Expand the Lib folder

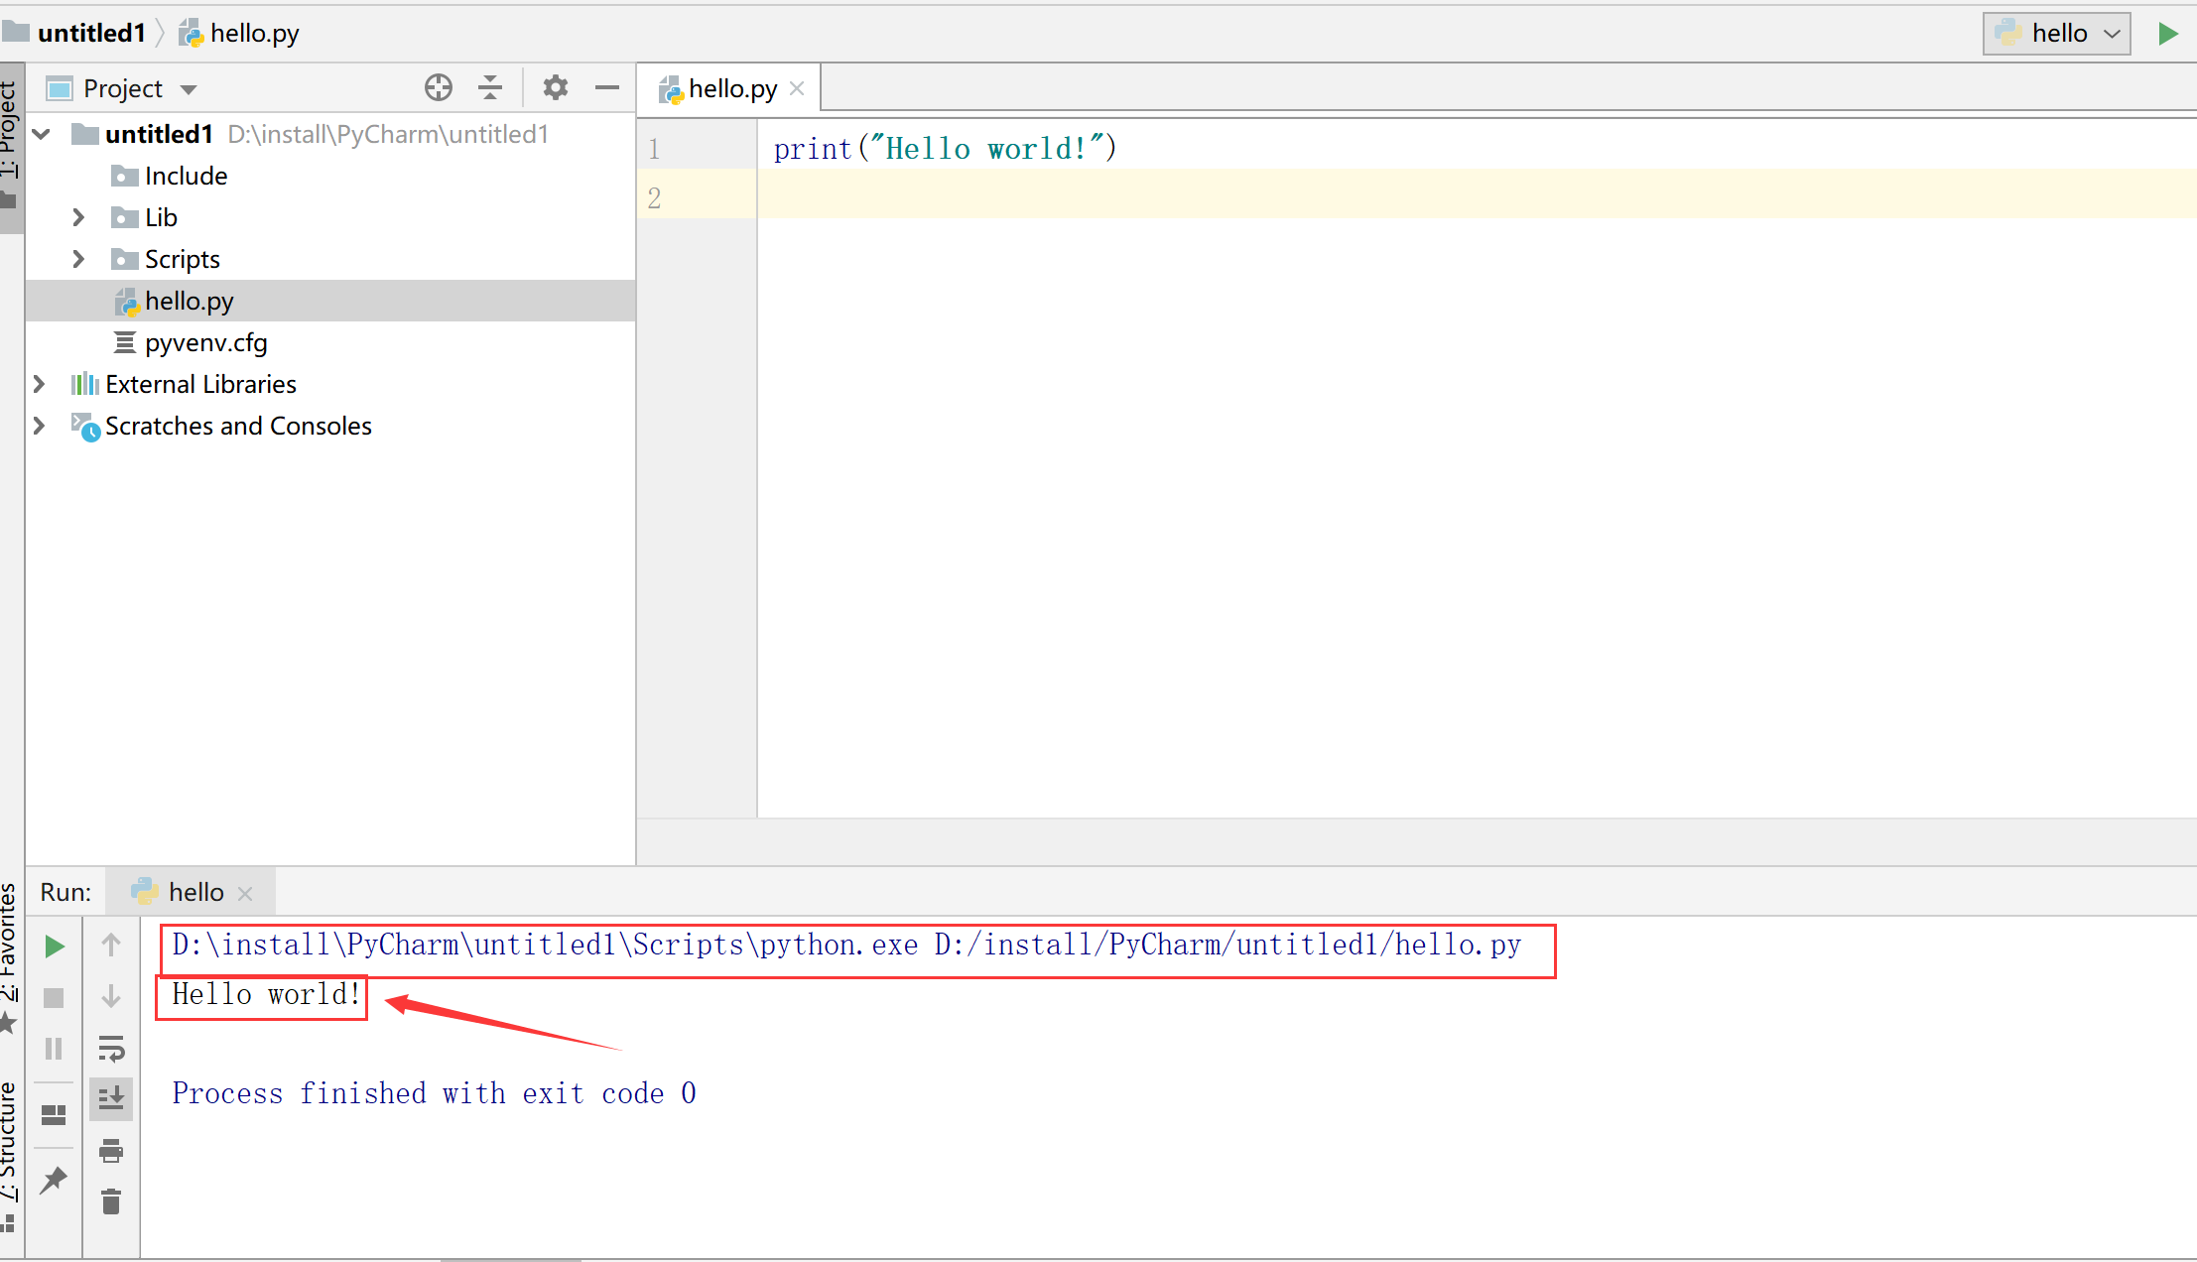point(78,217)
